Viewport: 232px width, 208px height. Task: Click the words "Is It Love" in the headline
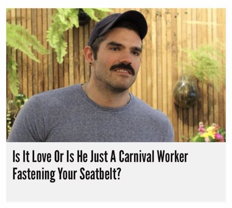(x=32, y=157)
